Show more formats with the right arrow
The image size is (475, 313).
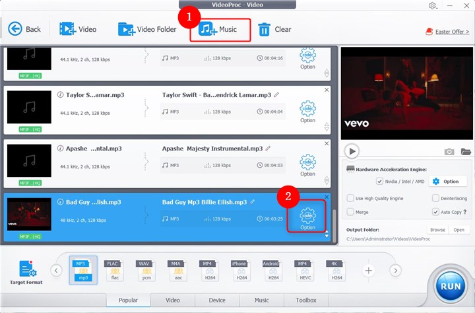[395, 270]
